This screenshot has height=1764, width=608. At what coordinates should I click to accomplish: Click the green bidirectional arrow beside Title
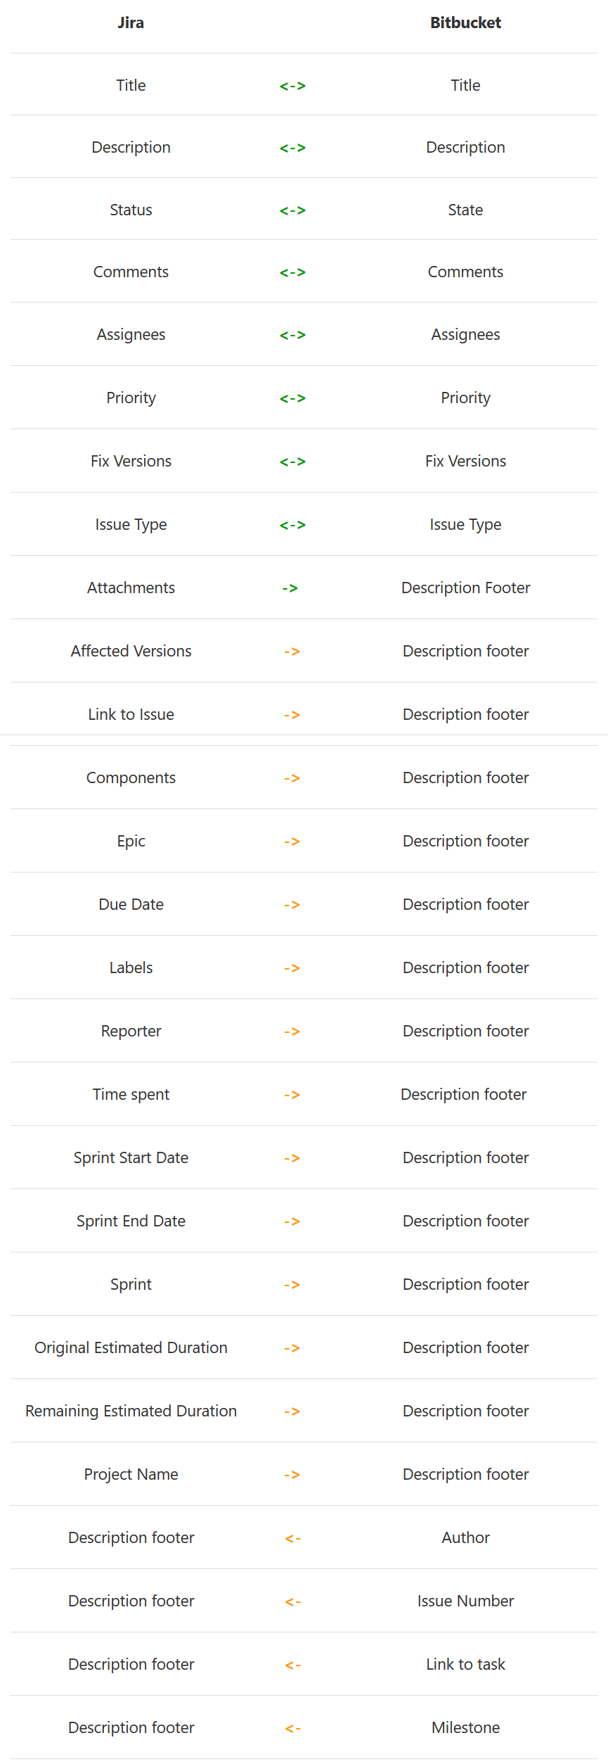coord(292,86)
